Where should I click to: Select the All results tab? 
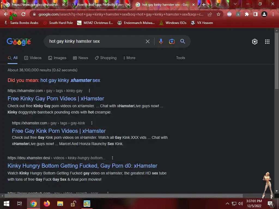coord(13,58)
